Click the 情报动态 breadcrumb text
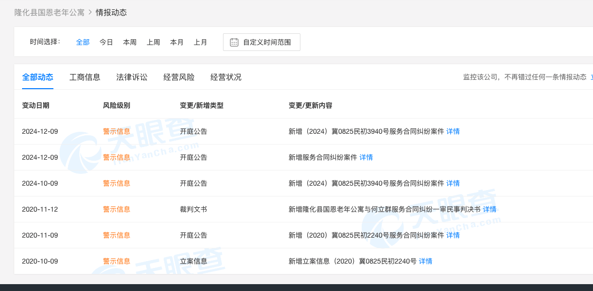This screenshot has height=291, width=593. 111,12
